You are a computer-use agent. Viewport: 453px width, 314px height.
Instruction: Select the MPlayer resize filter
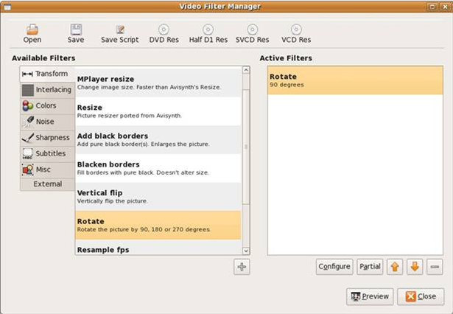pyautogui.click(x=158, y=83)
